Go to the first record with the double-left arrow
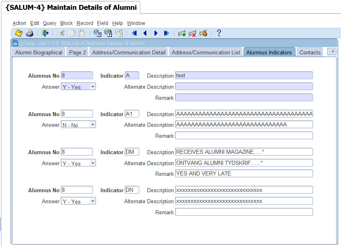The image size is (341, 247). [134, 33]
